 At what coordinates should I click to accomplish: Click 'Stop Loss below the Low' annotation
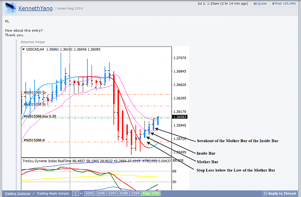(x=236, y=170)
